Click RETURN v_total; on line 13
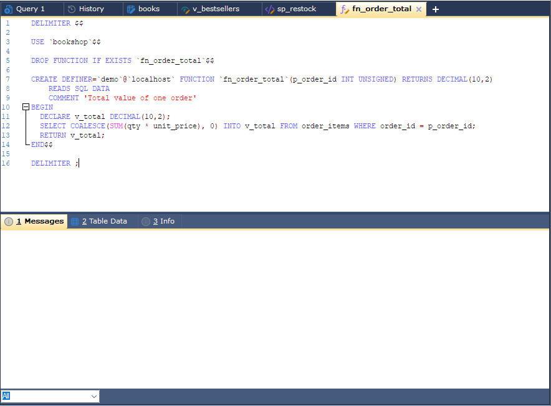 click(72, 135)
